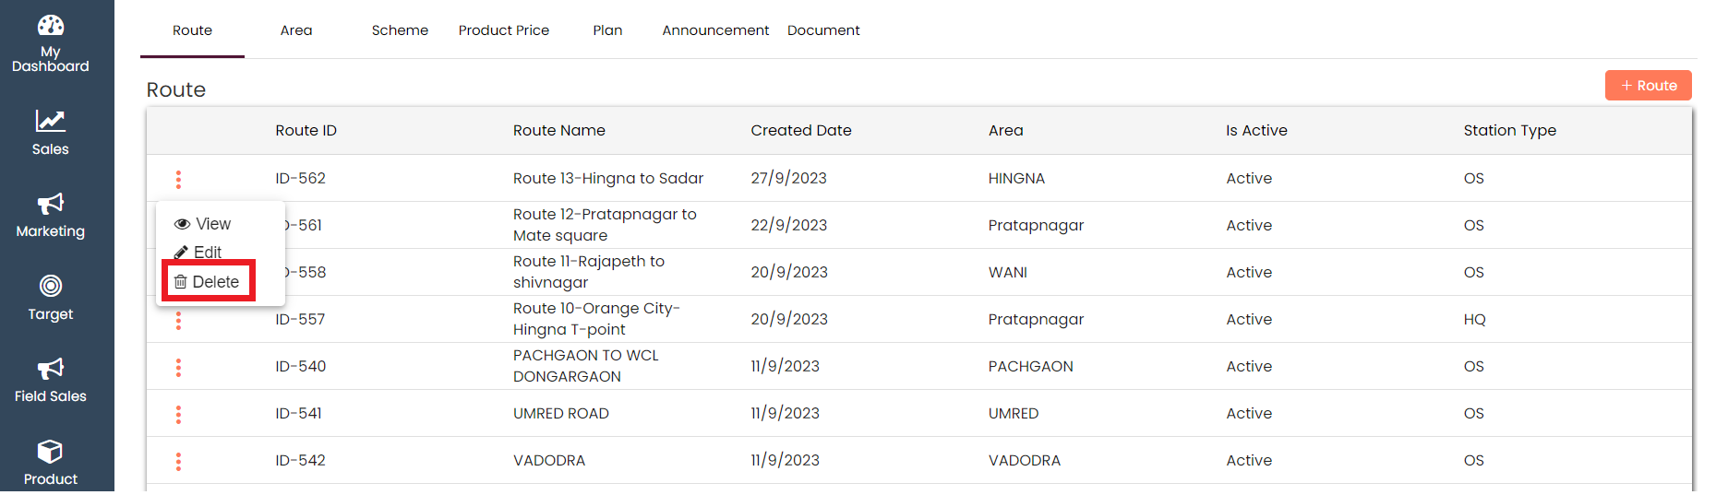Viewport: 1716px width, 495px height.
Task: Open three-dot menu for ID-562 row
Action: pos(178,179)
